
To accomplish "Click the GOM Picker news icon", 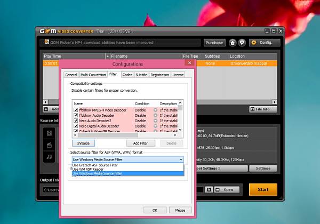I will tap(47, 42).
